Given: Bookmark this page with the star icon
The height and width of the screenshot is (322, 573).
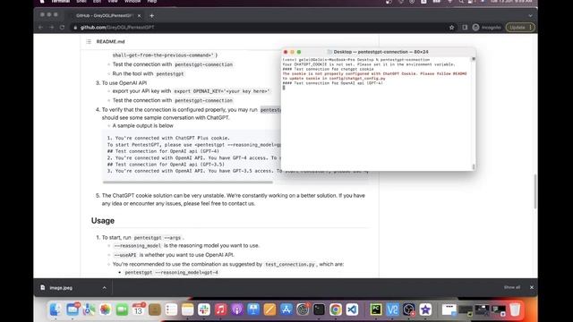Looking at the screenshot, I should point(451,28).
